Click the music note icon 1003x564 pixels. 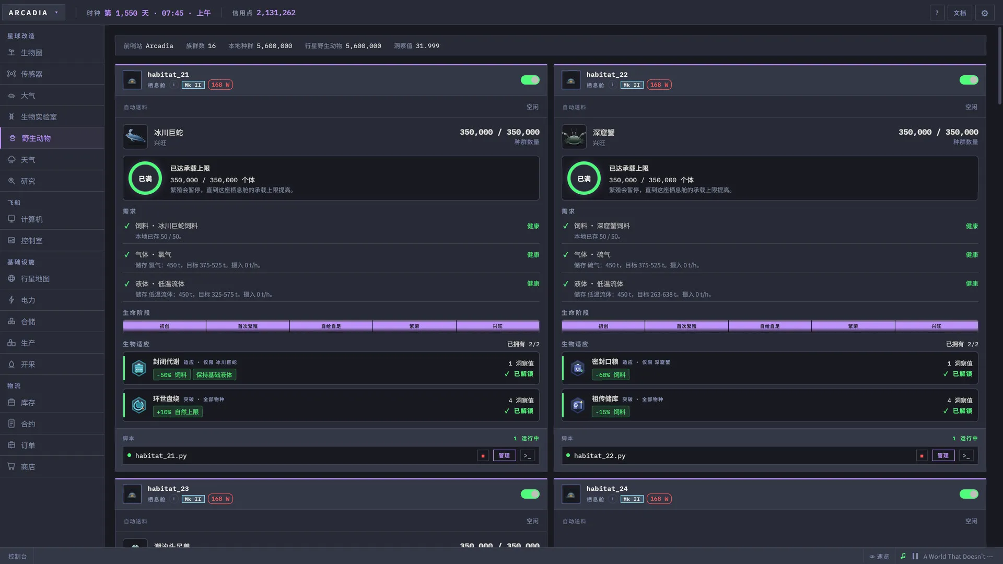[x=903, y=556]
